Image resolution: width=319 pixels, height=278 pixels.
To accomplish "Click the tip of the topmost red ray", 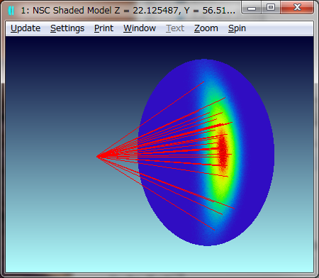I will (x=203, y=82).
